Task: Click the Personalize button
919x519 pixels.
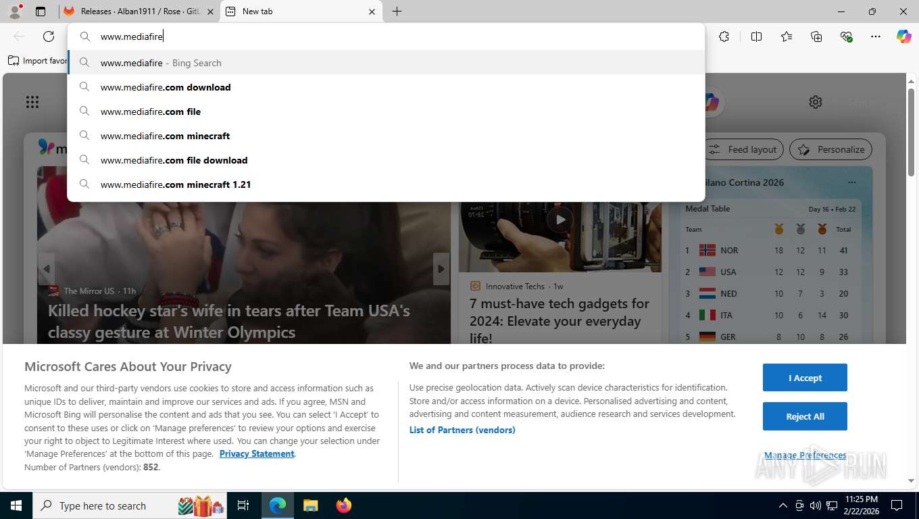Action: pyautogui.click(x=830, y=149)
